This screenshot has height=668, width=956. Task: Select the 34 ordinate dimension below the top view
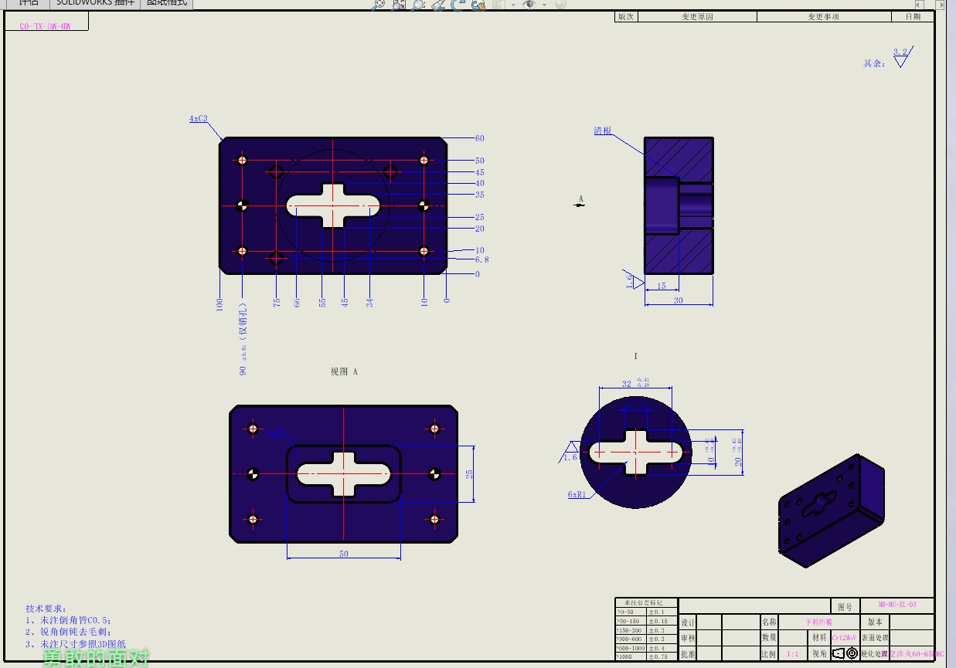click(x=369, y=302)
